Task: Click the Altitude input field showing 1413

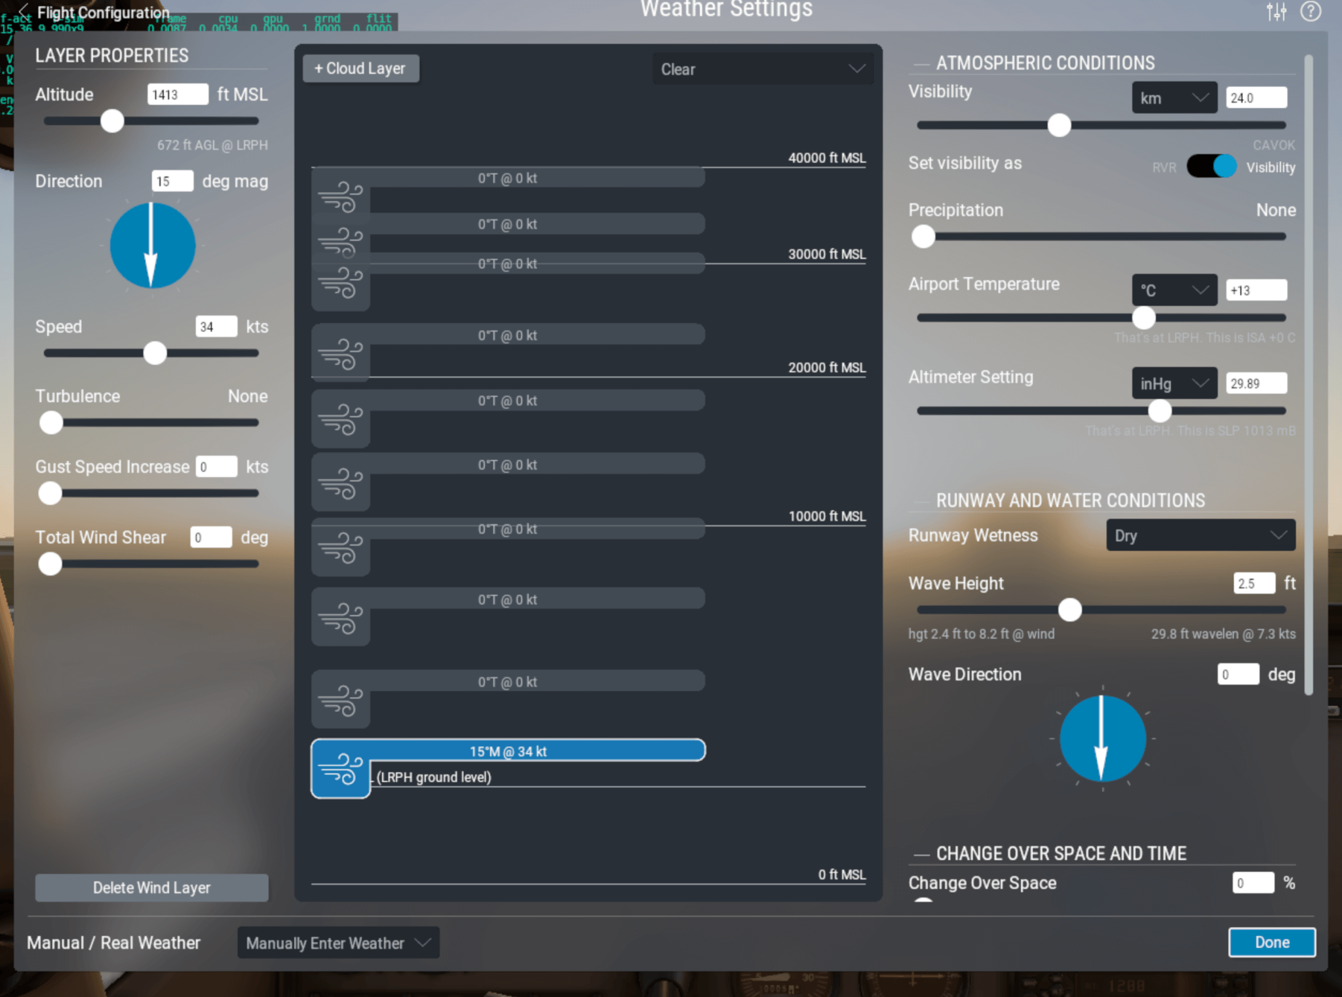Action: (x=177, y=94)
